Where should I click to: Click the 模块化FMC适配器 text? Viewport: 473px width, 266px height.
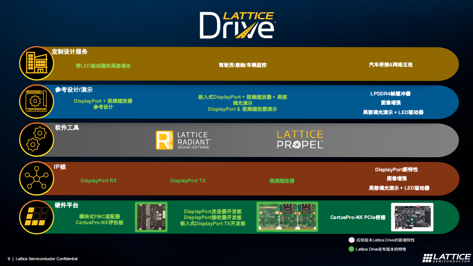[100, 216]
